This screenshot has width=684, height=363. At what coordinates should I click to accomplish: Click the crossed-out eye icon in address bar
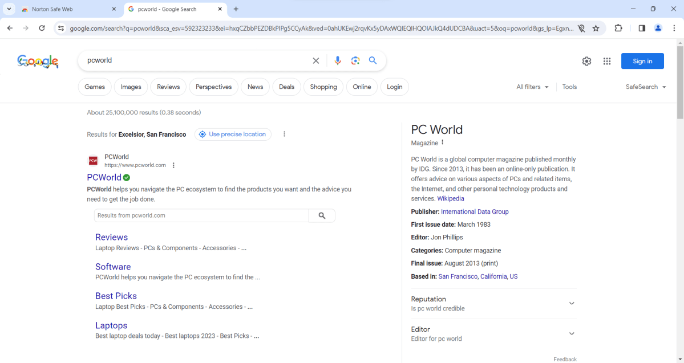coord(581,28)
